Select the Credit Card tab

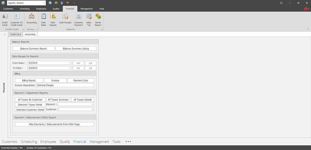coord(15,34)
